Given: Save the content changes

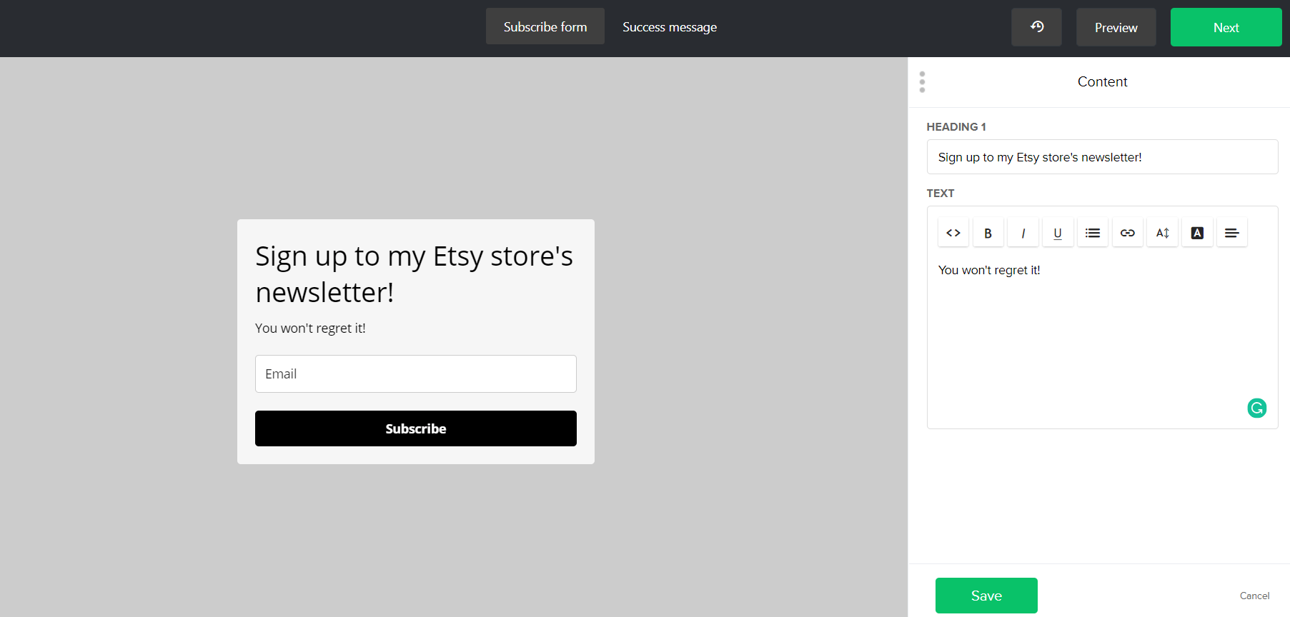Looking at the screenshot, I should (x=986, y=596).
